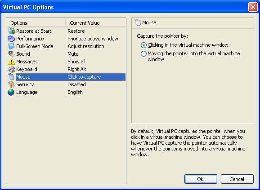Select the Language globe icon
Screen dimensions: 260x190
click(11, 92)
